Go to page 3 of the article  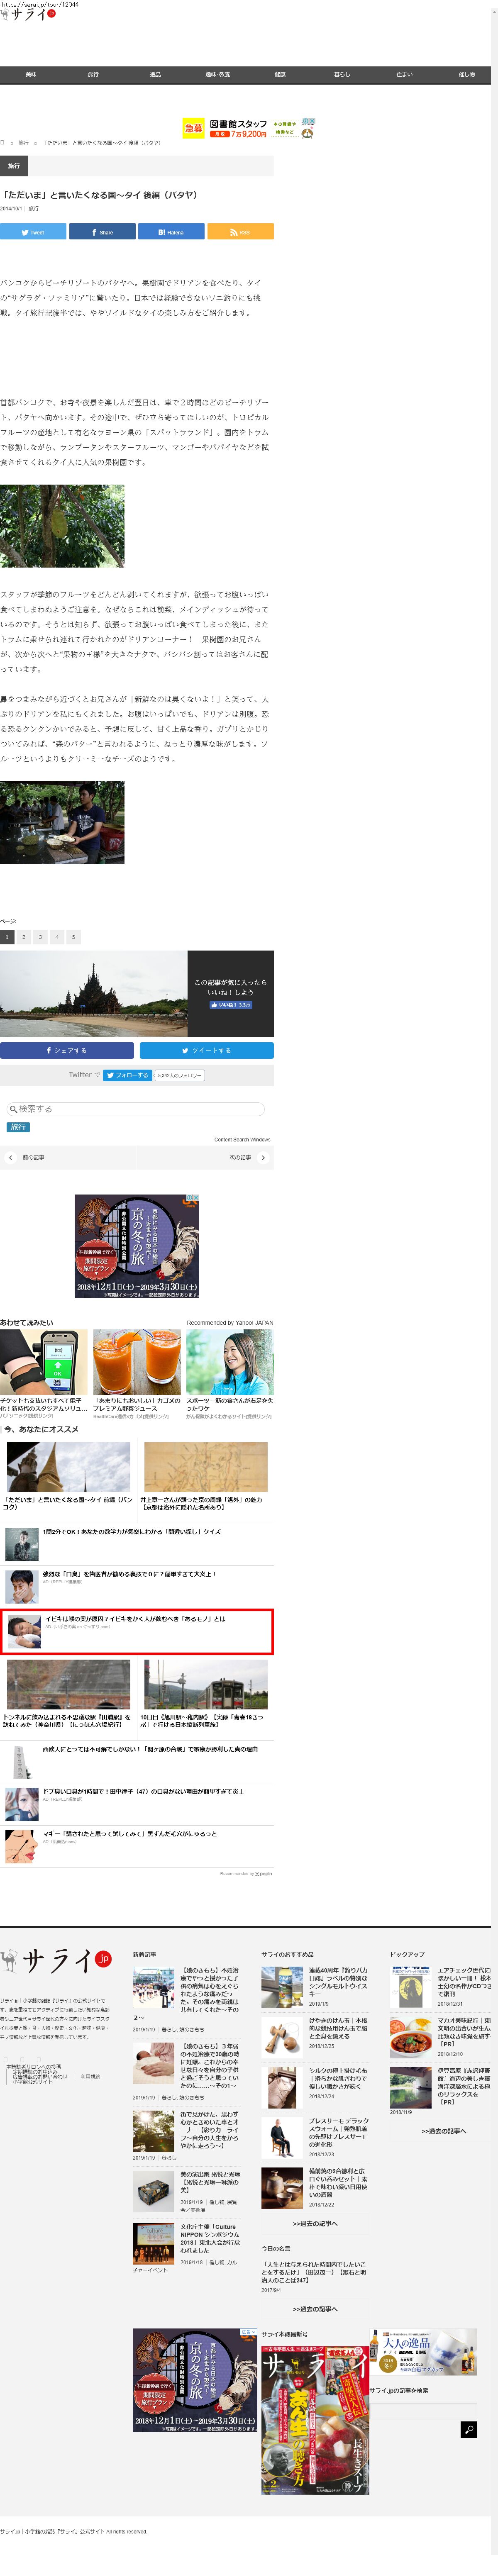pyautogui.click(x=41, y=936)
